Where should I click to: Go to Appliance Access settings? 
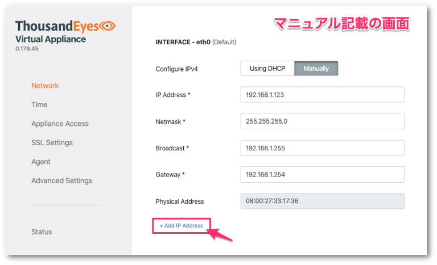(x=60, y=124)
